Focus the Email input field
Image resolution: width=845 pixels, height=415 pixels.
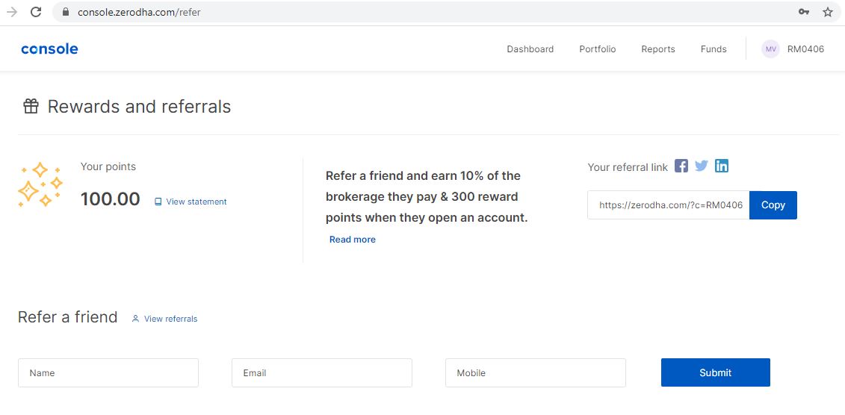tap(322, 372)
